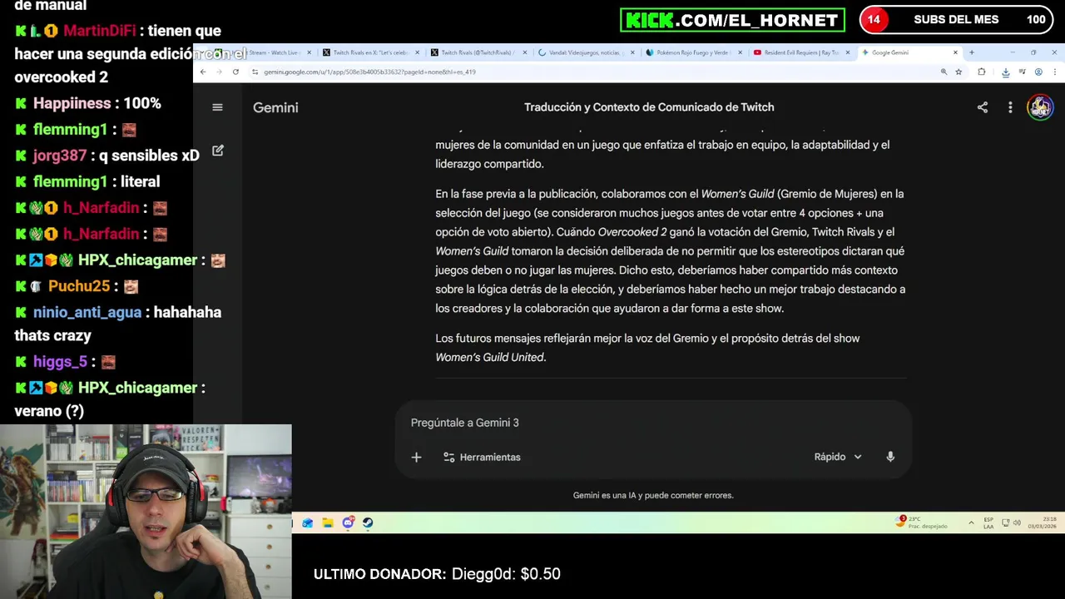Open Google account profile avatar

pos(1040,107)
